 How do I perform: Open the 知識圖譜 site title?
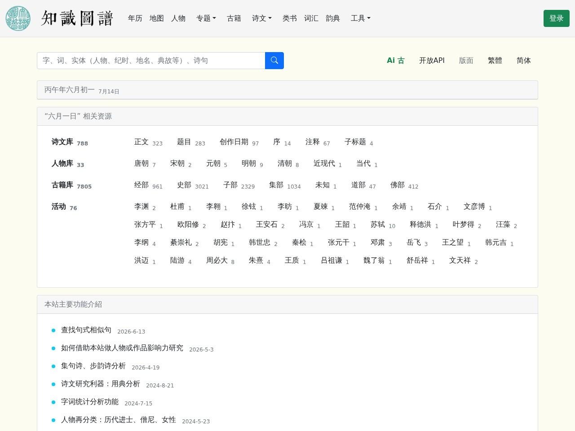click(x=77, y=18)
